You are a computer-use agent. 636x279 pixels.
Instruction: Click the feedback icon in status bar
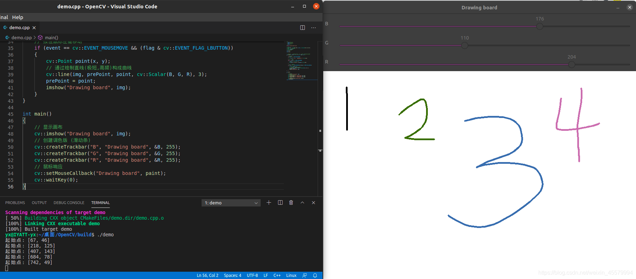click(305, 276)
